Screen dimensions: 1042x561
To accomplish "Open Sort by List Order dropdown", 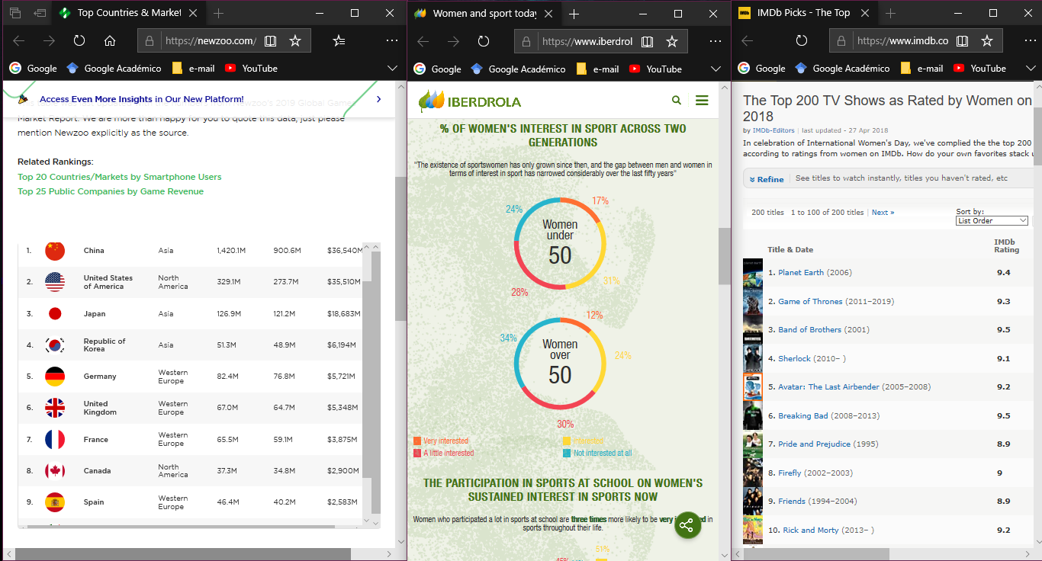I will (992, 221).
